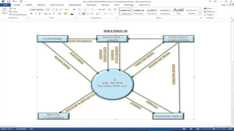Toggle paragraph marks display
This screenshot has width=234, height=131.
pyautogui.click(x=115, y=9)
